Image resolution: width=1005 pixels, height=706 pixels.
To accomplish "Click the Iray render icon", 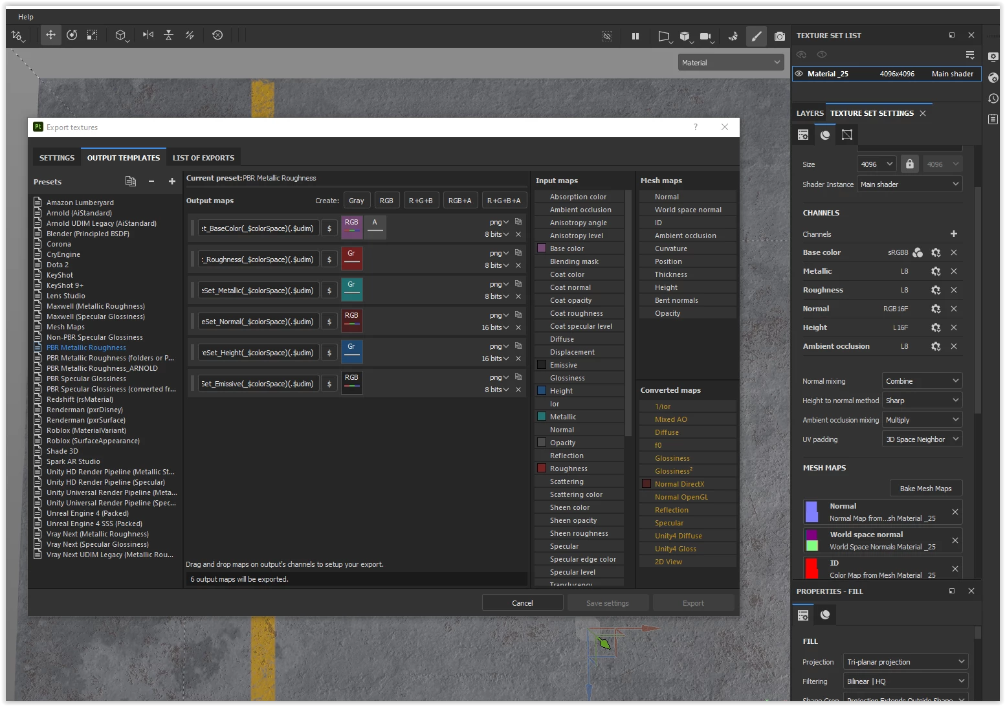I will [733, 36].
